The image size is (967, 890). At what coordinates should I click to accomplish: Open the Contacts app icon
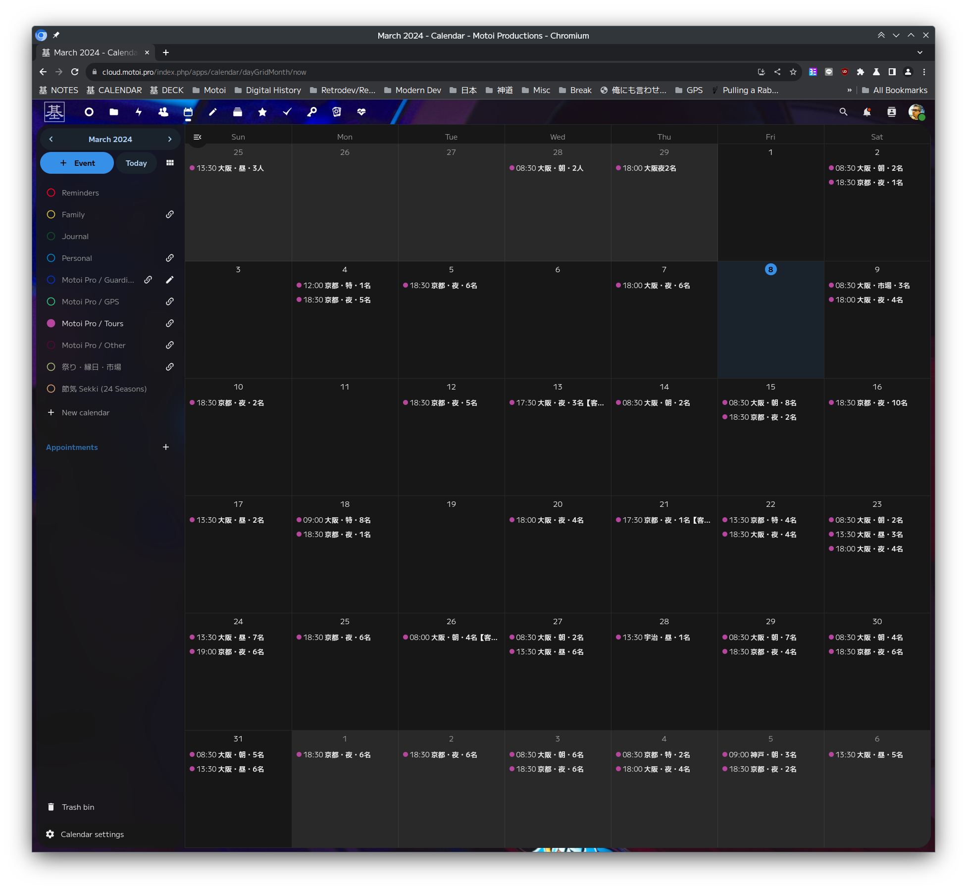pos(163,112)
